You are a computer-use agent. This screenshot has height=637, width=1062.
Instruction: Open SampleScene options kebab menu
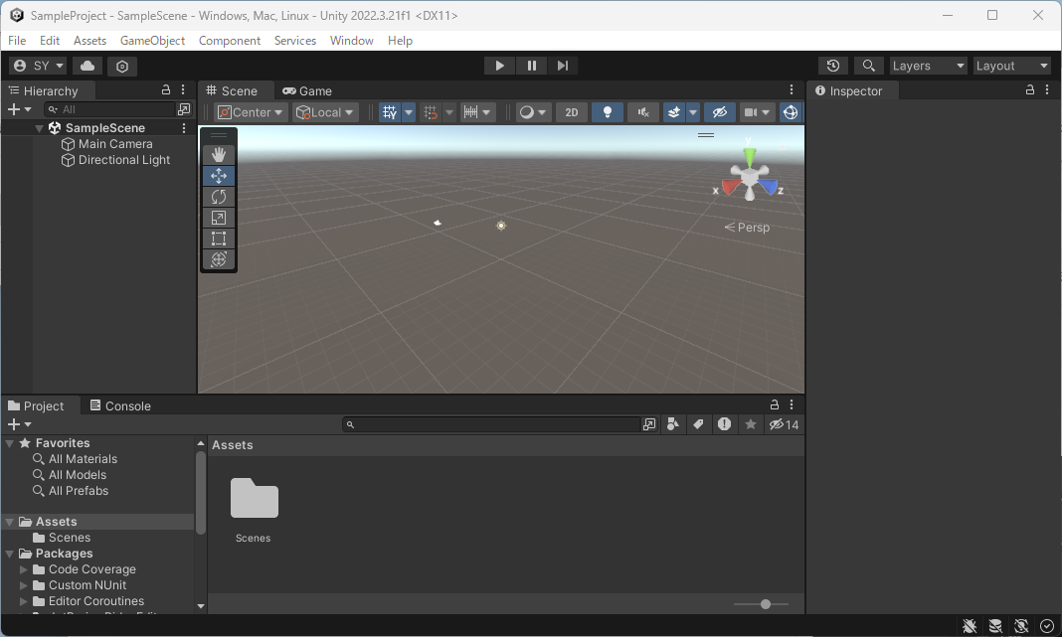184,128
